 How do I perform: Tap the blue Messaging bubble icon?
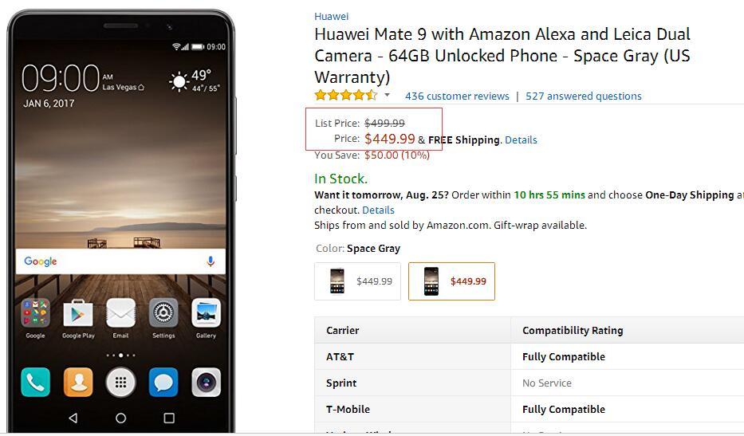163,382
